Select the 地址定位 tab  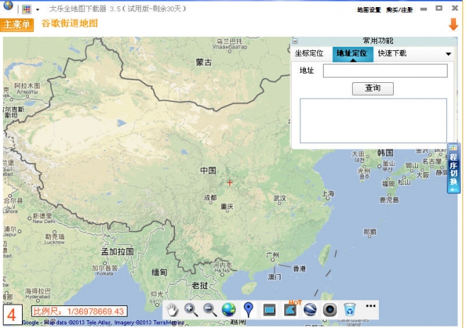click(352, 54)
